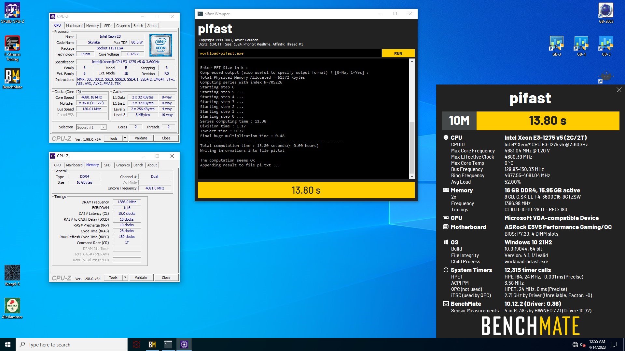Click the CPU section icon in BenchMate

tap(446, 137)
